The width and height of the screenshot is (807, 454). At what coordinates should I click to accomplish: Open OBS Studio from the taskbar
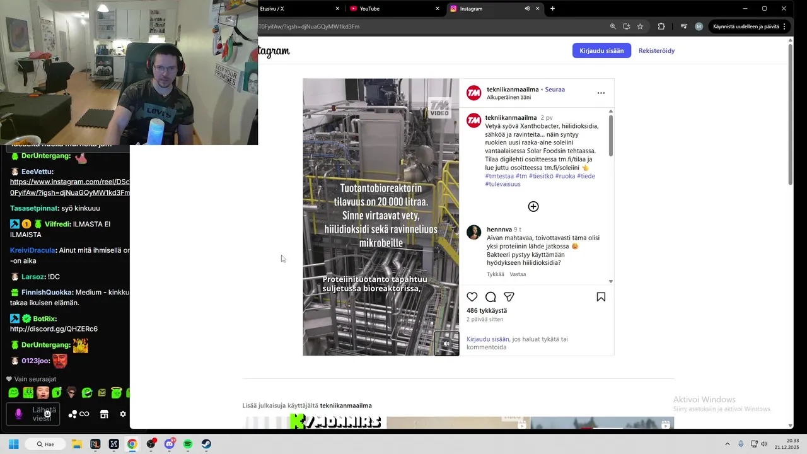click(151, 444)
